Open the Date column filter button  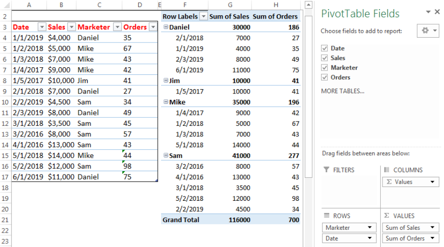pos(42,27)
